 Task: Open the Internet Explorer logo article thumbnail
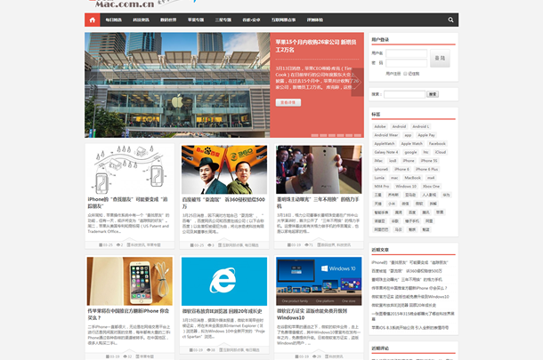[x=224, y=281]
